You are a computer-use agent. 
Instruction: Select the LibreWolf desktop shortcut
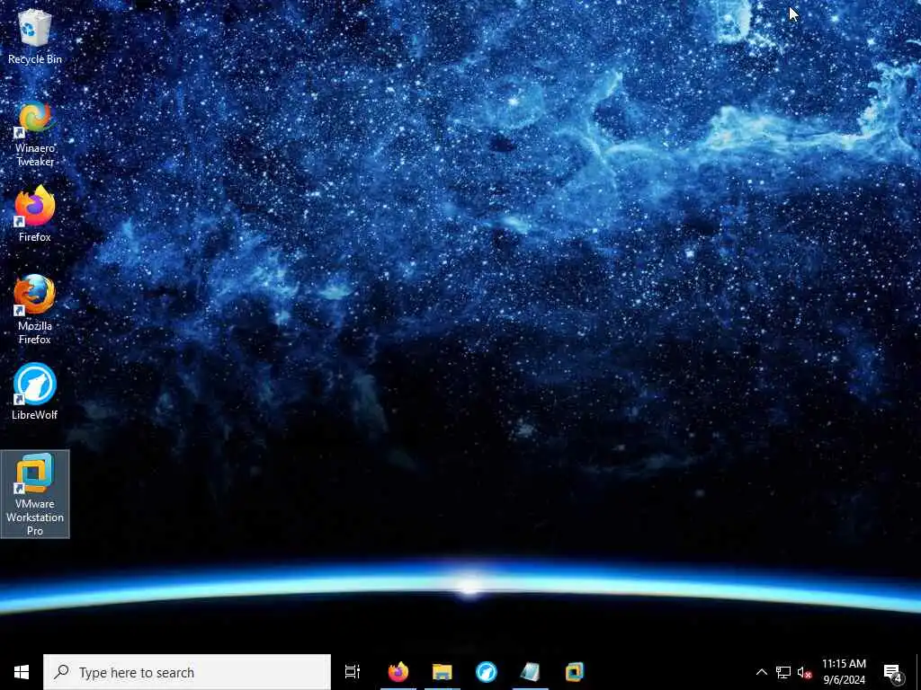35,392
